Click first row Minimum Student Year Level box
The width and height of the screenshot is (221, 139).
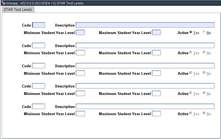pos(80,33)
